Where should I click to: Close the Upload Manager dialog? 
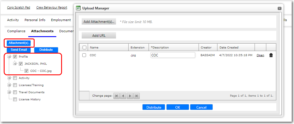tap(279, 9)
